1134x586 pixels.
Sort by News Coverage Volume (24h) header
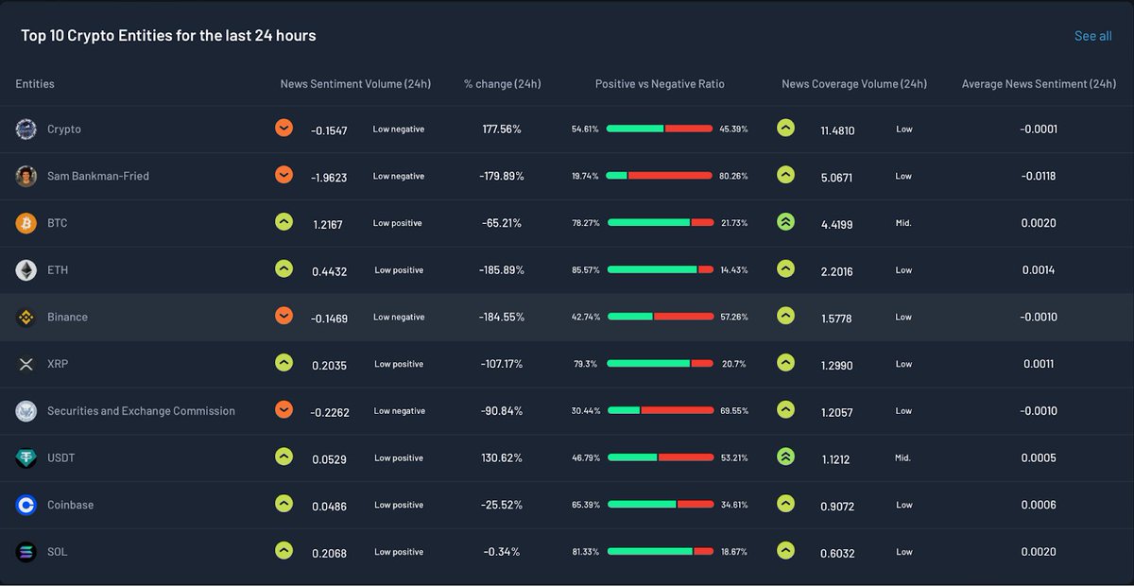[x=854, y=84]
